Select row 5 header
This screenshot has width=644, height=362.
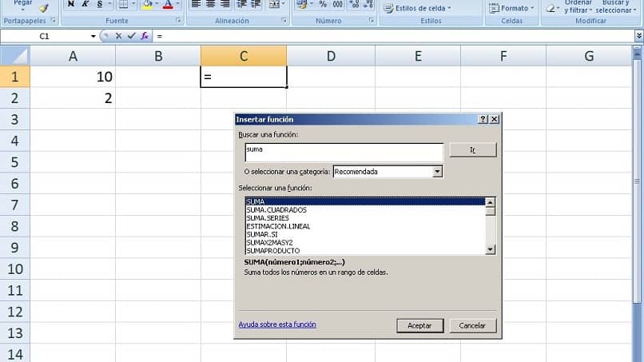pyautogui.click(x=15, y=162)
